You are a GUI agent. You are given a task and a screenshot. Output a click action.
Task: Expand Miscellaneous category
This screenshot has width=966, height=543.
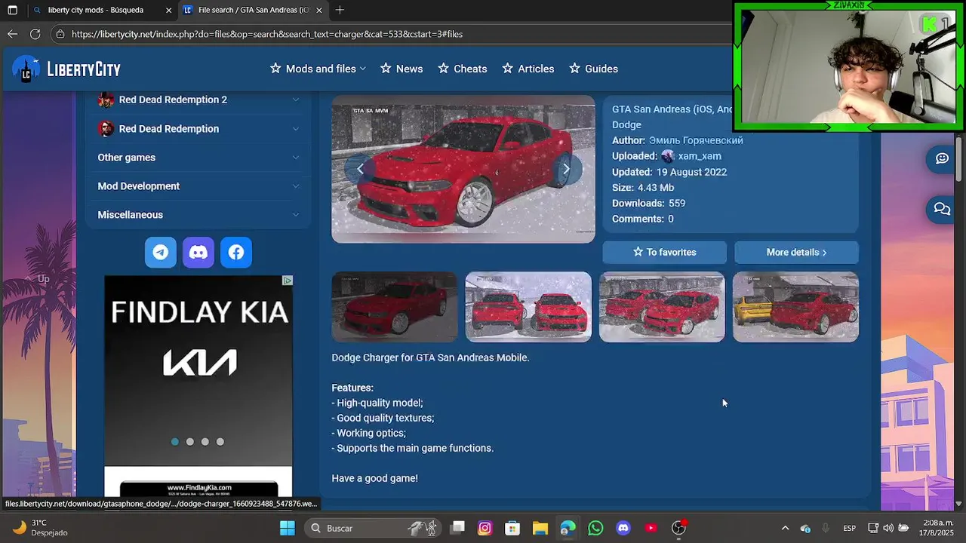[x=198, y=215]
